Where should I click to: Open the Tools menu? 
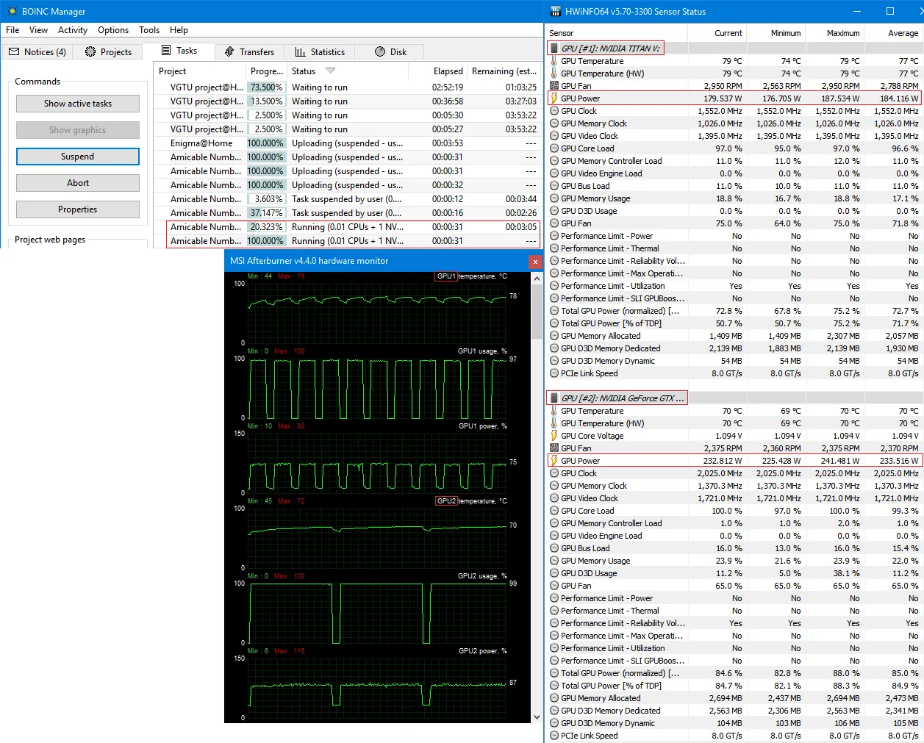click(x=149, y=30)
